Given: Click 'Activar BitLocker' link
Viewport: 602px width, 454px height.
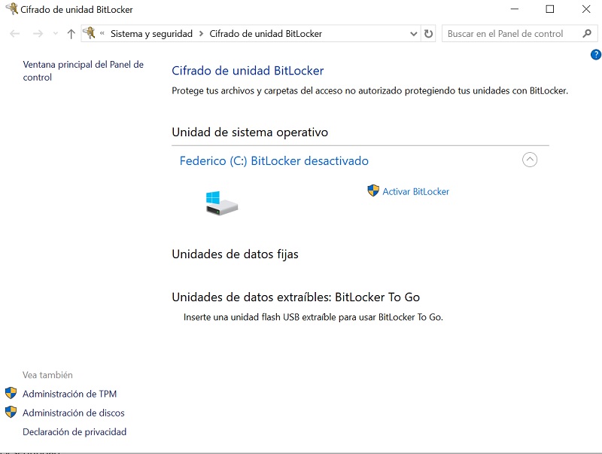Looking at the screenshot, I should coord(416,191).
